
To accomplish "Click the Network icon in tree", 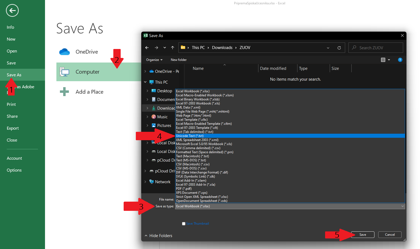I will [x=152, y=182].
